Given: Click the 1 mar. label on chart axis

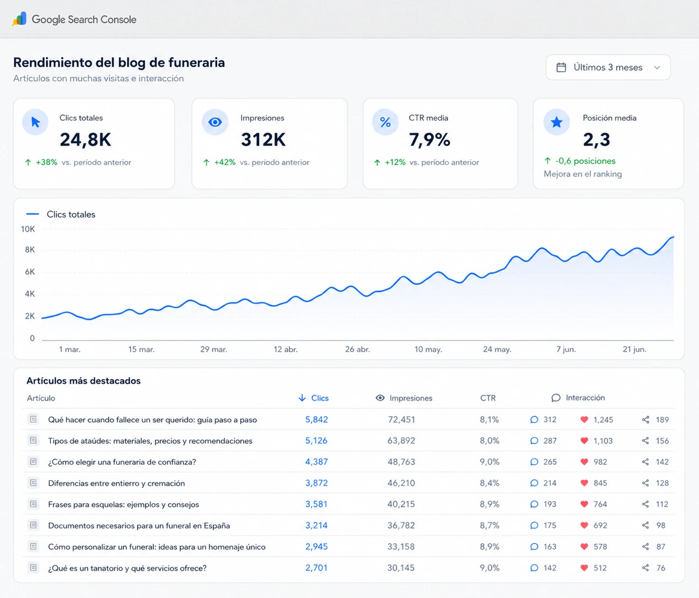Looking at the screenshot, I should pos(69,350).
